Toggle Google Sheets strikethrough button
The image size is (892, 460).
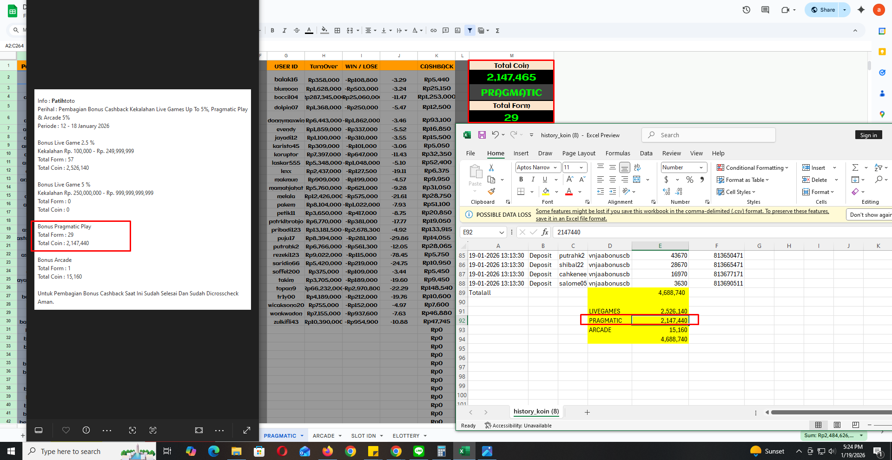(x=297, y=31)
